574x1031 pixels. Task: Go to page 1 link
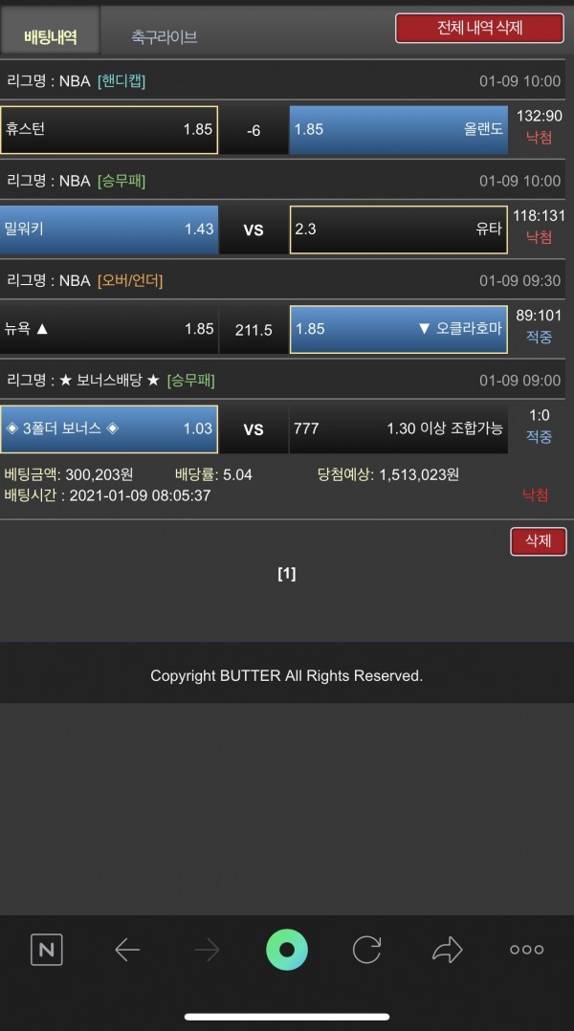[287, 574]
